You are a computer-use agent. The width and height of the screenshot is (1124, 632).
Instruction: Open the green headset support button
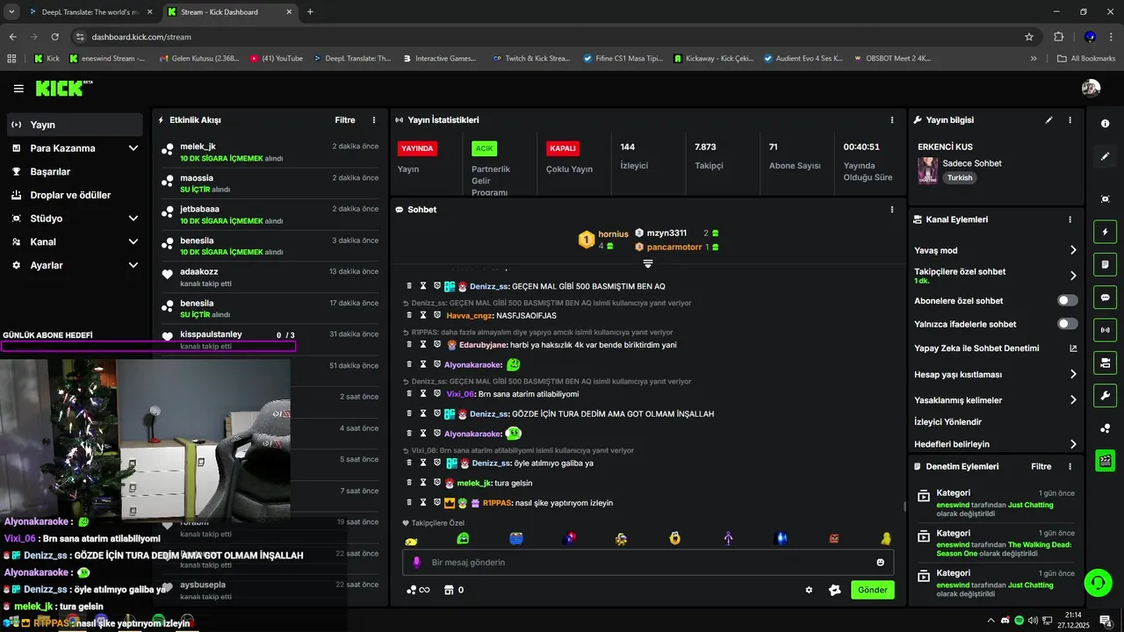pos(1097,582)
